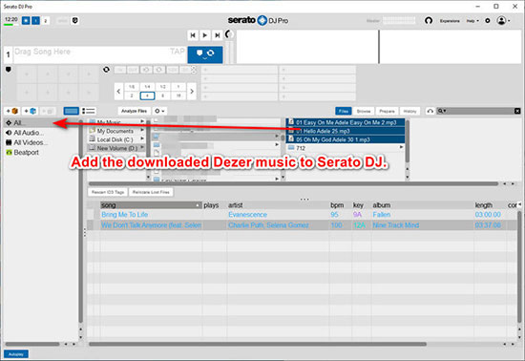This screenshot has width=525, height=361.
Task: Click the Evanescence artist cell
Action: pos(248,215)
